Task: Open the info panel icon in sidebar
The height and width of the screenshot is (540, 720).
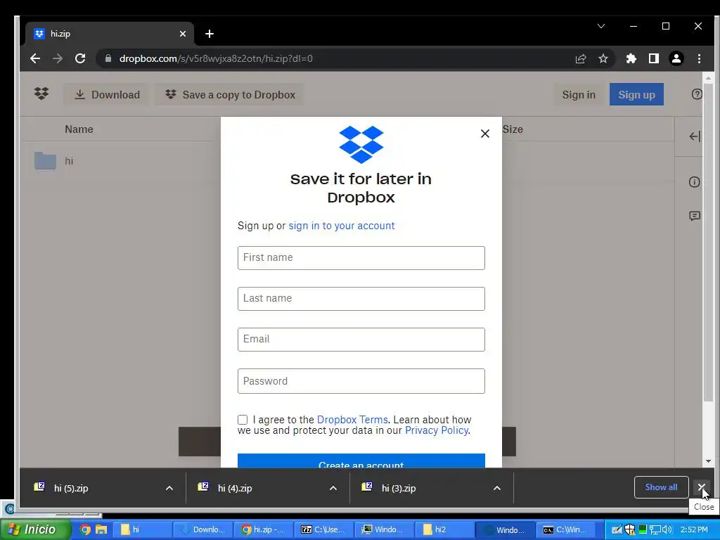Action: [694, 182]
